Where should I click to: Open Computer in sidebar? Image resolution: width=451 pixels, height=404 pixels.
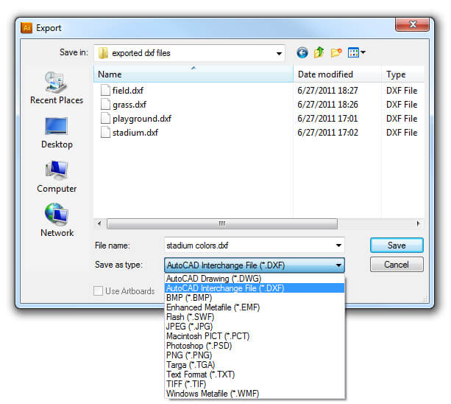pos(57,177)
